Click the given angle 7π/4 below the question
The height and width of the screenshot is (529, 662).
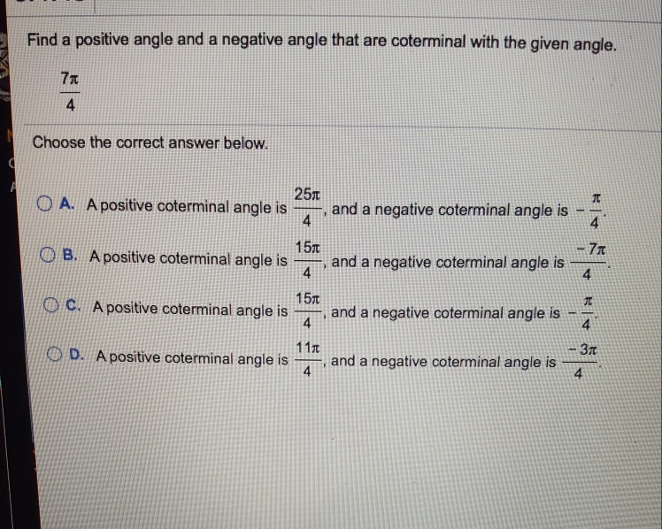click(70, 92)
